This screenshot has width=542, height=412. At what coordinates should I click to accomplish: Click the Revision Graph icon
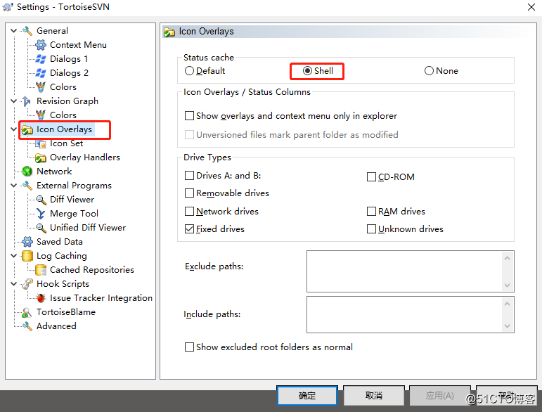pyautogui.click(x=27, y=101)
